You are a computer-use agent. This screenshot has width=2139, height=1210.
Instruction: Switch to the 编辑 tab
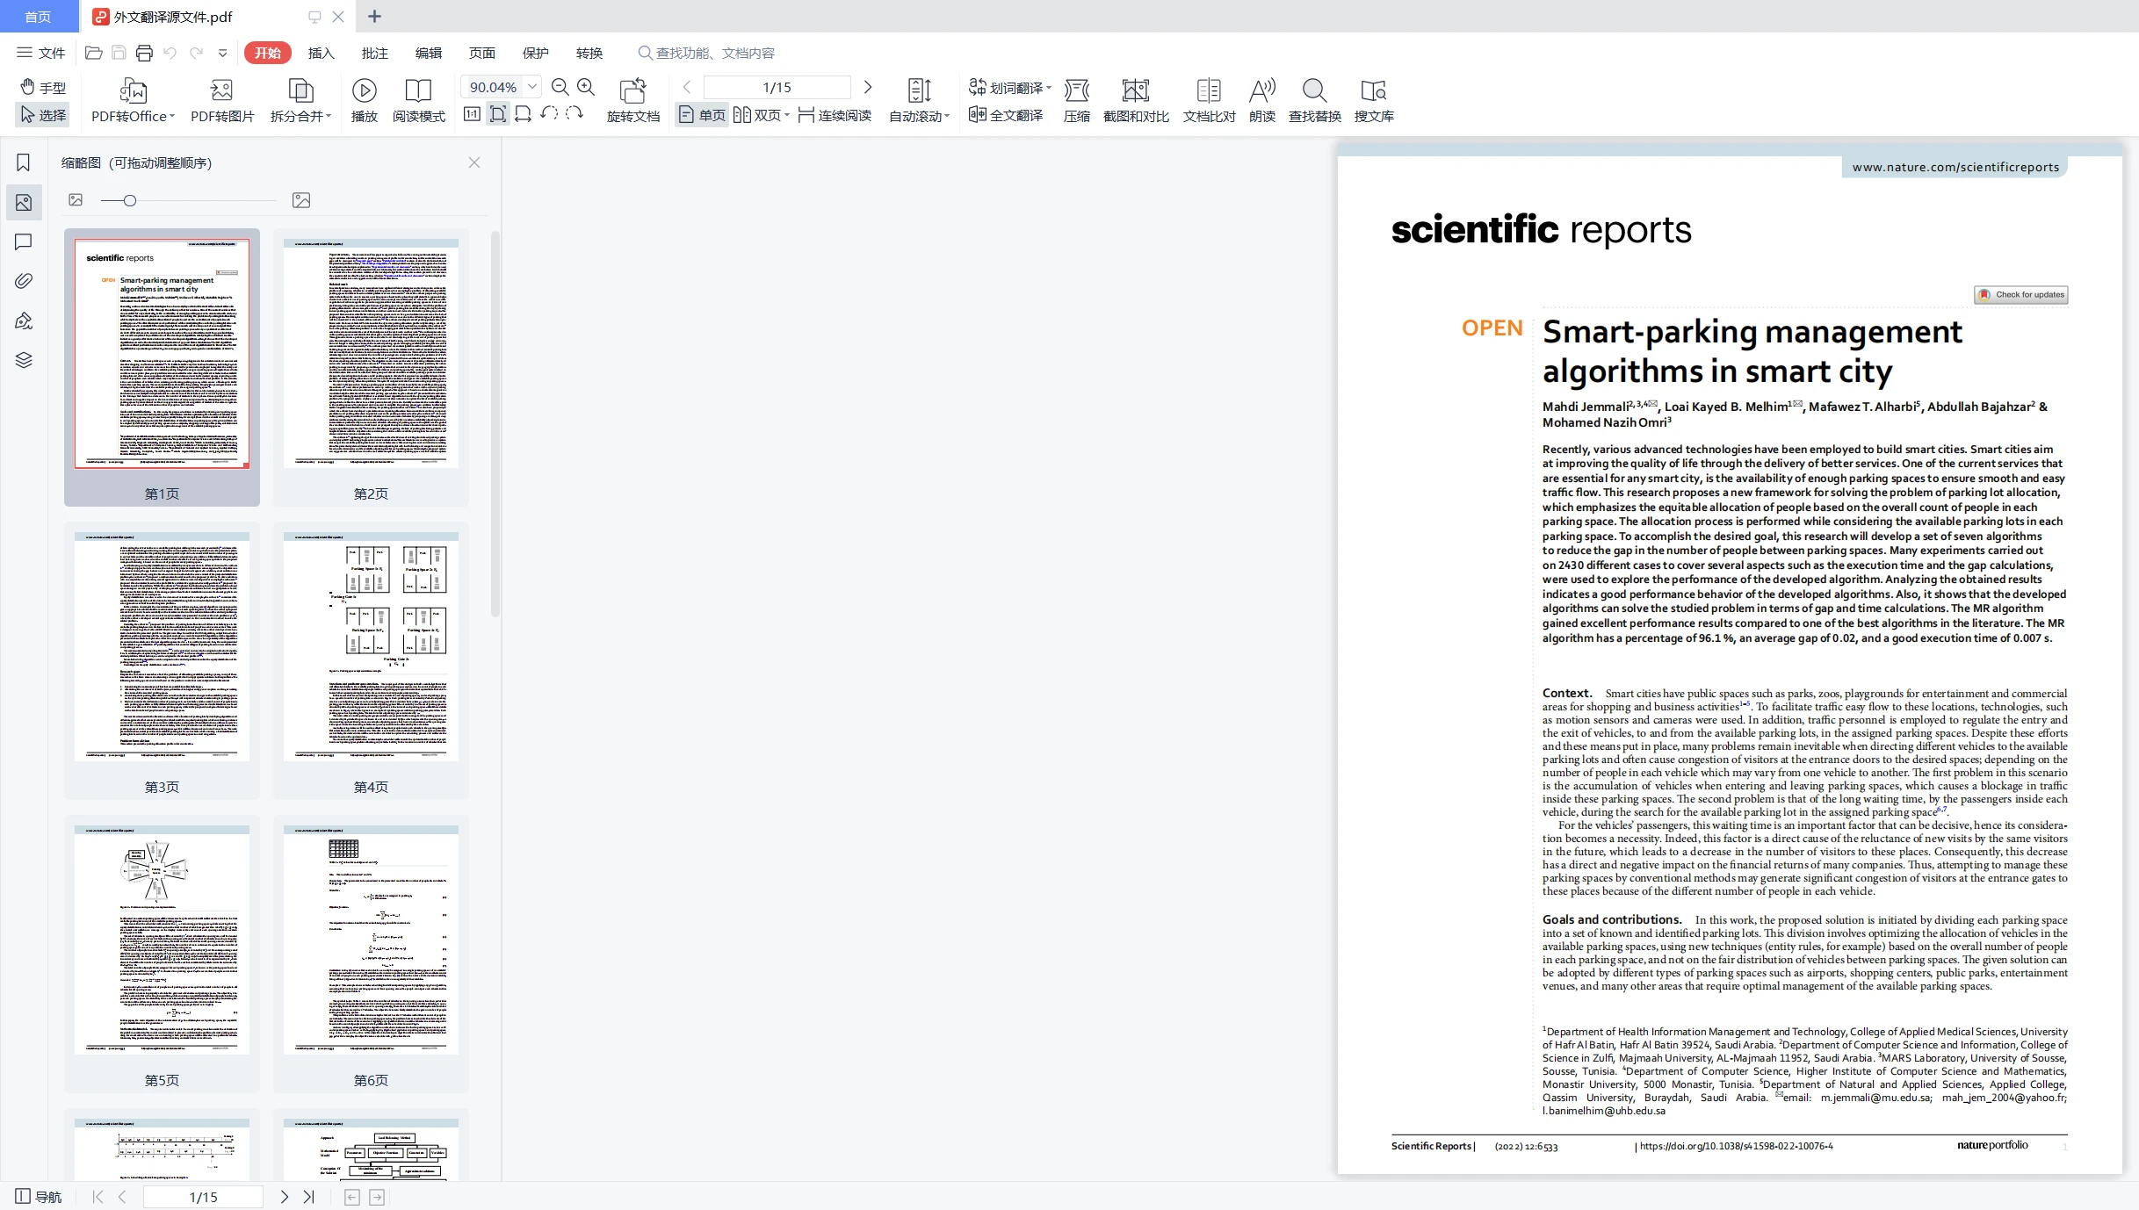(428, 53)
